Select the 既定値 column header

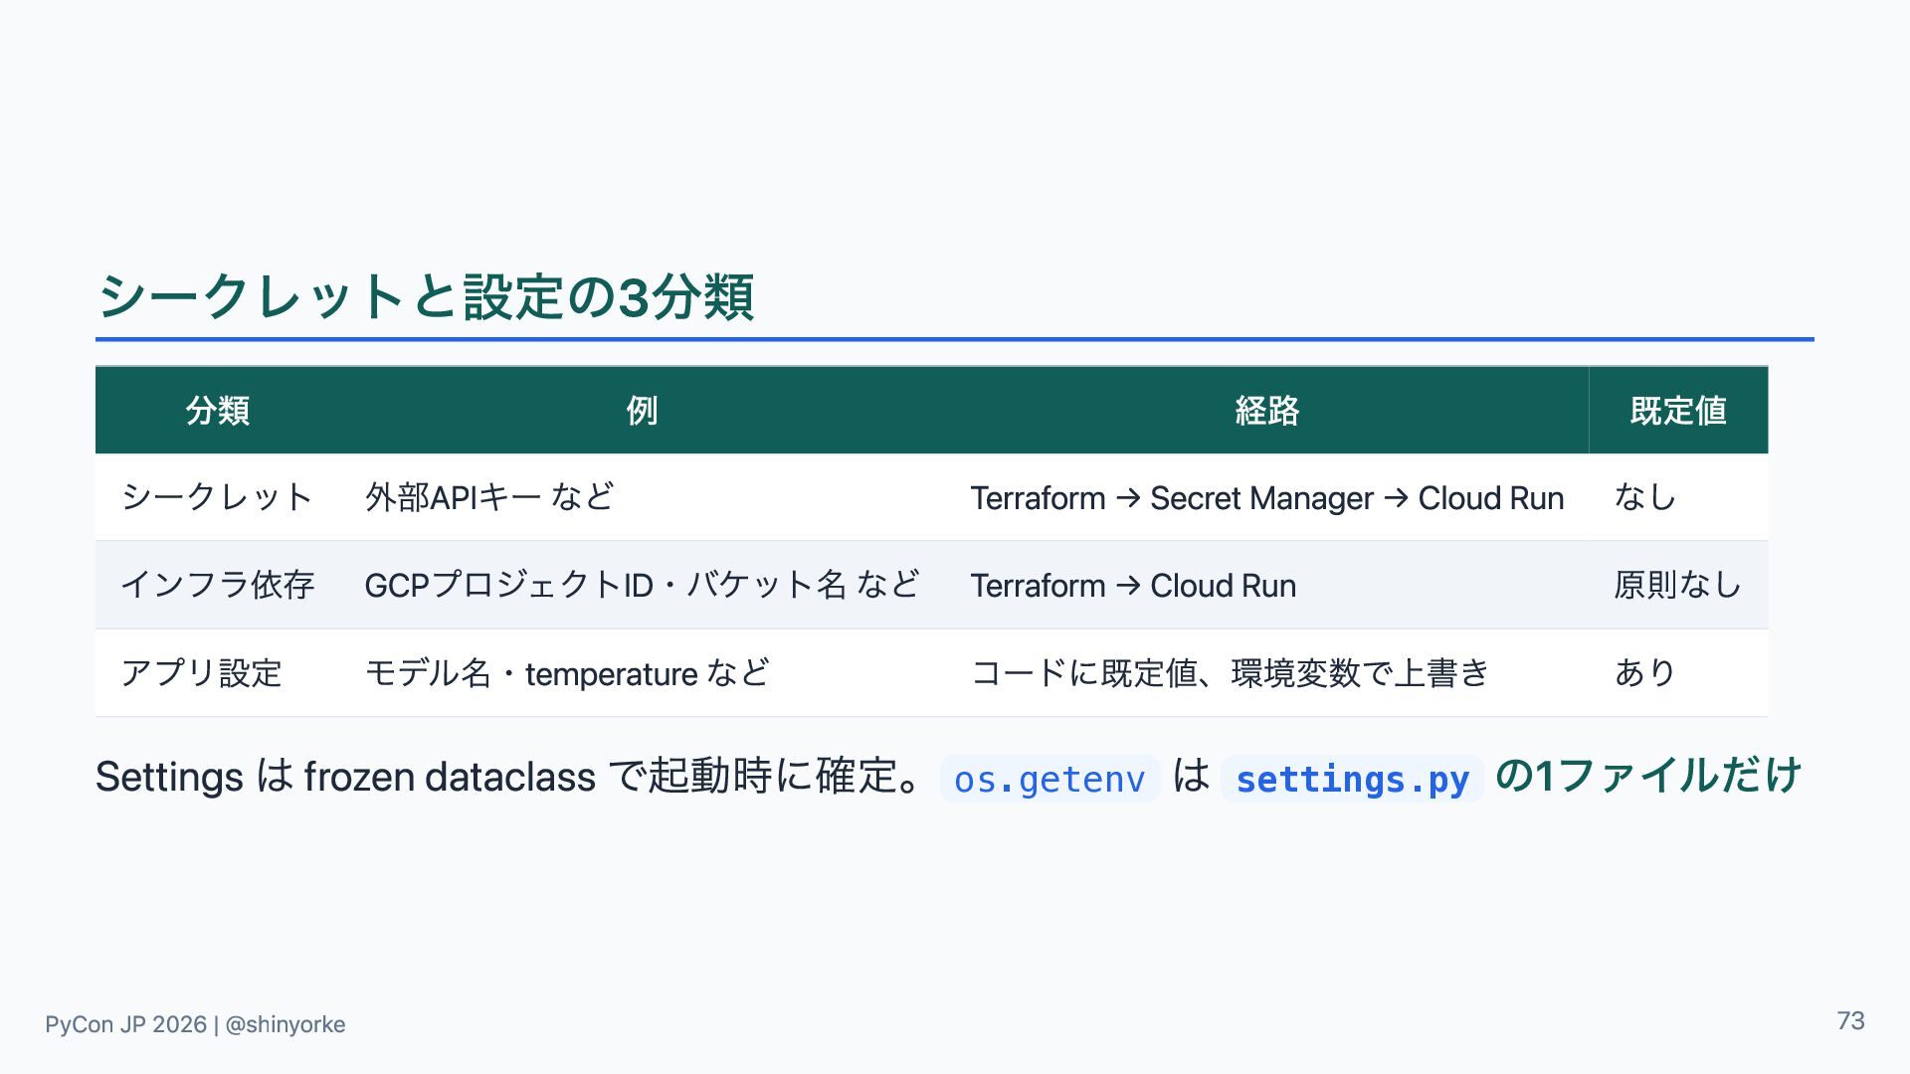[1678, 410]
